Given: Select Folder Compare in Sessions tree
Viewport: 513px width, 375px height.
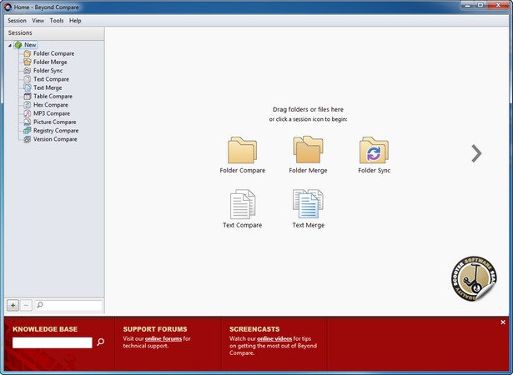Looking at the screenshot, I should click(x=53, y=53).
